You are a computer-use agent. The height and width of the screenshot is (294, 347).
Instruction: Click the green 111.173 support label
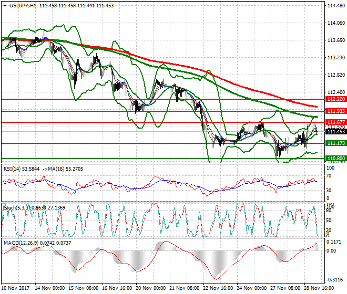point(336,143)
